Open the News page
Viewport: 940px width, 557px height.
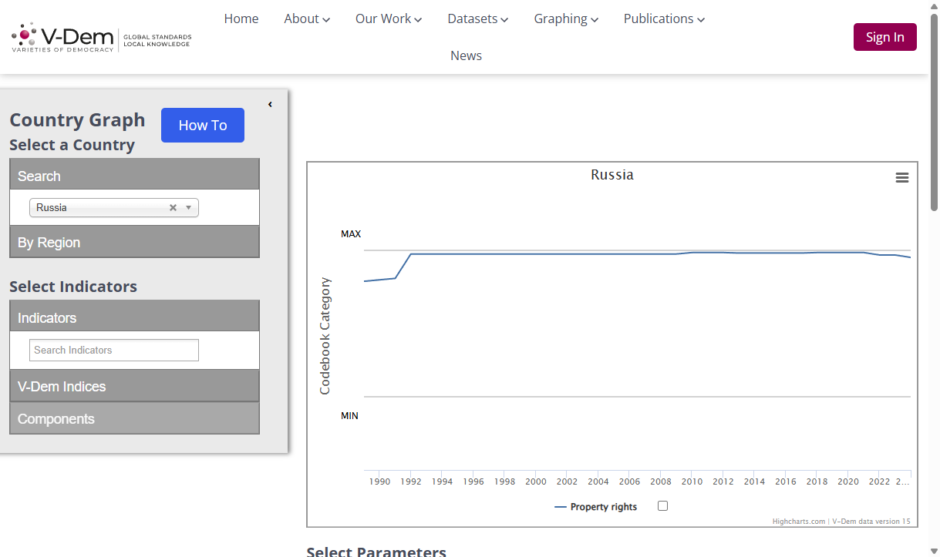466,55
